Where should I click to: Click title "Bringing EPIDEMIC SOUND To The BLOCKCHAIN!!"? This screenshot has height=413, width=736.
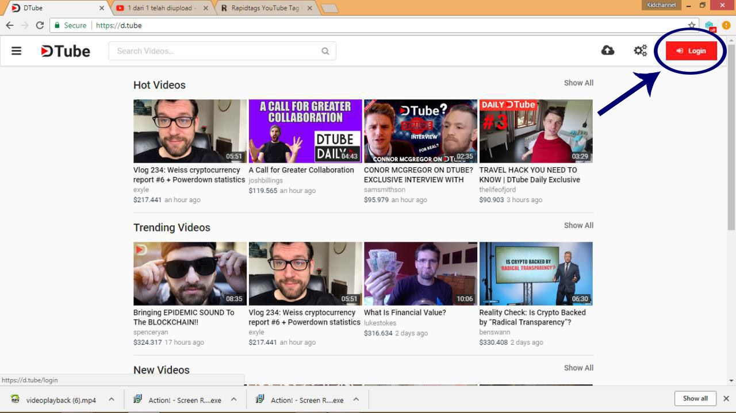pos(184,317)
